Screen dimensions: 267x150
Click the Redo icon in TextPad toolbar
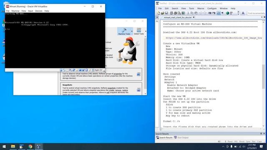[x=205, y=13]
